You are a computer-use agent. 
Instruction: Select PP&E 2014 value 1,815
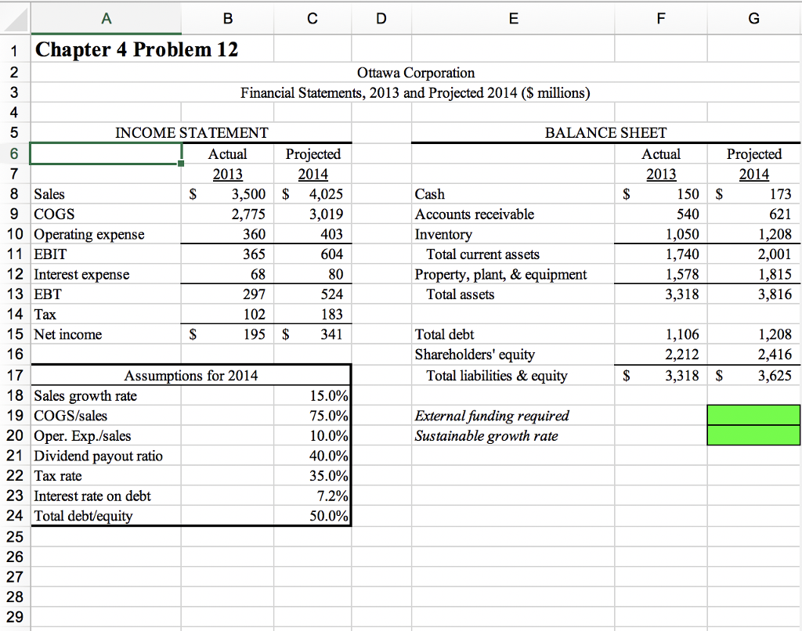point(754,274)
